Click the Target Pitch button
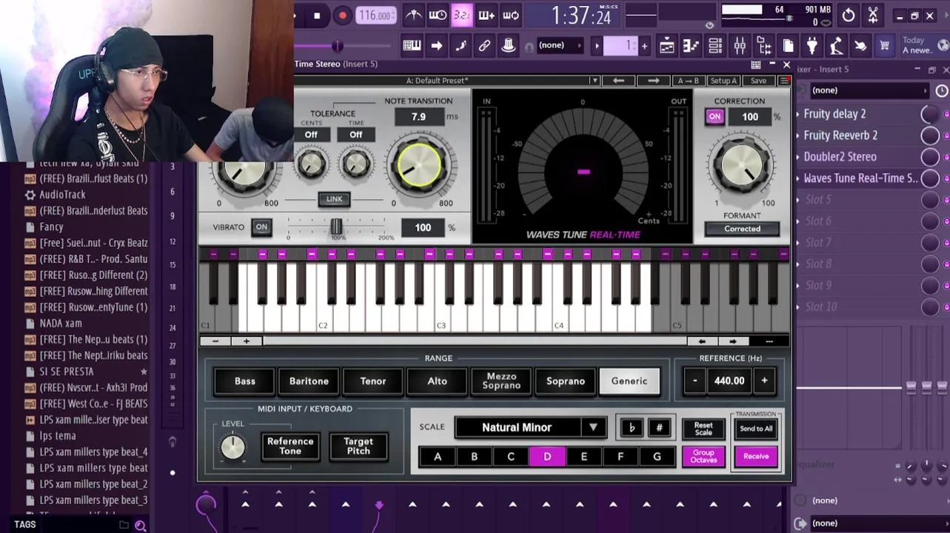 [358, 446]
